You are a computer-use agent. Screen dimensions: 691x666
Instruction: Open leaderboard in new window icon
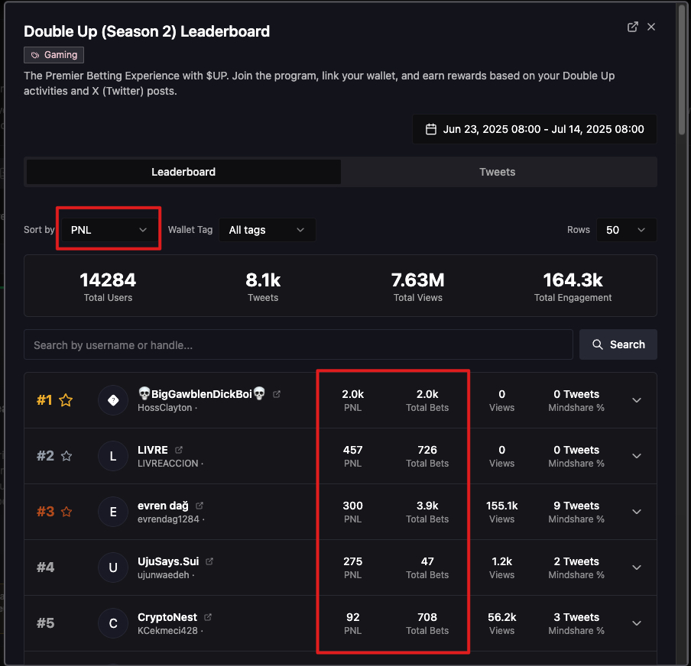tap(632, 27)
